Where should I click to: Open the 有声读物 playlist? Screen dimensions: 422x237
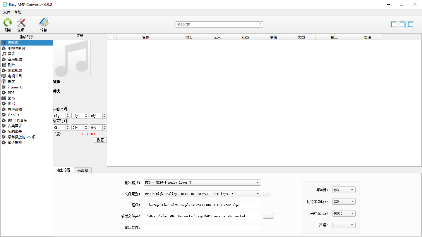[x=27, y=109]
